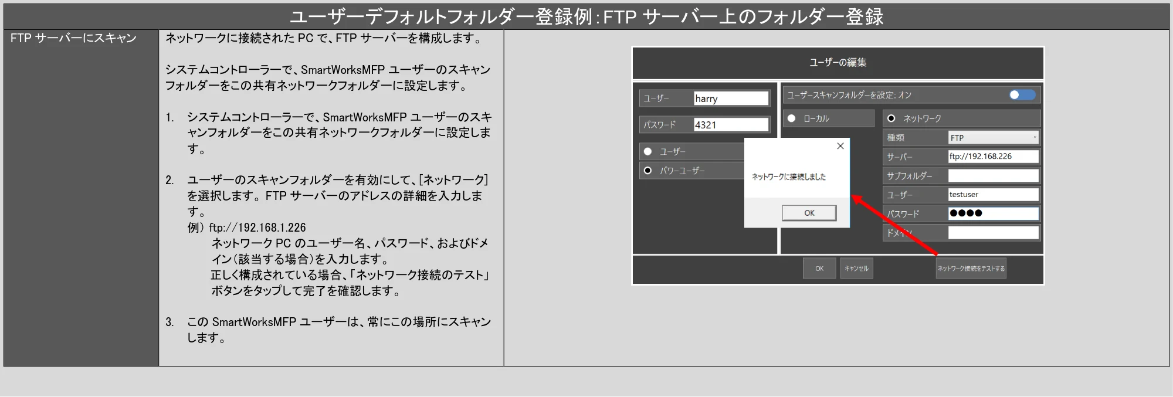The image size is (1173, 397).
Task: Click the empty ドメイン field
Action: (x=993, y=233)
